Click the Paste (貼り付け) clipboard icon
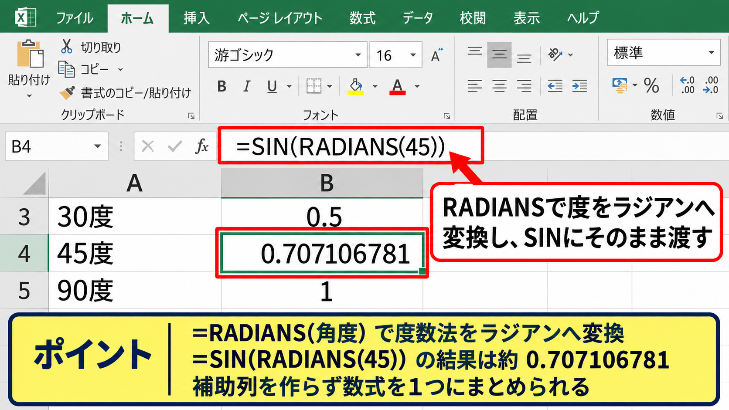Image resolution: width=729 pixels, height=410 pixels. [x=30, y=54]
